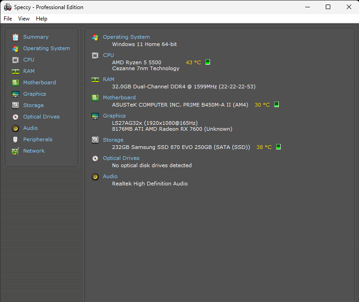Click the Windows 11 Home 64-bit text

coord(144,44)
